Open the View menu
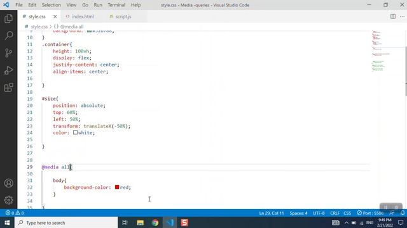The height and width of the screenshot is (228, 407). [x=71, y=5]
